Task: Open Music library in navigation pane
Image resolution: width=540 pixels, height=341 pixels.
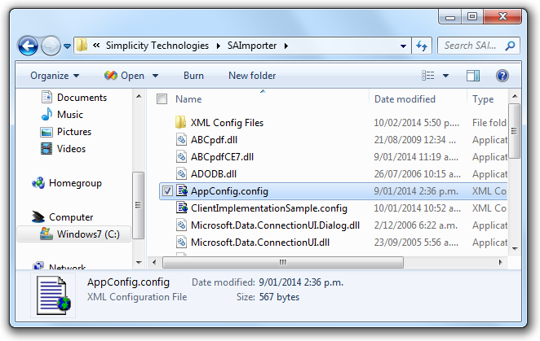Action: (x=70, y=115)
